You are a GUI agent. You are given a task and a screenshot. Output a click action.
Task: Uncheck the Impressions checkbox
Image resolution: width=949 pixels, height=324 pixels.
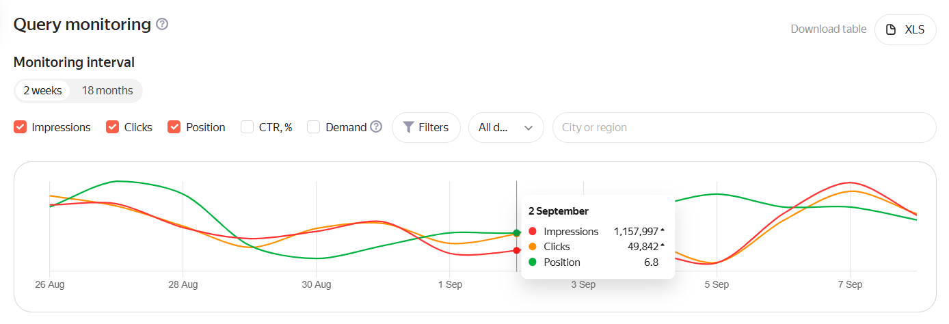click(x=21, y=127)
